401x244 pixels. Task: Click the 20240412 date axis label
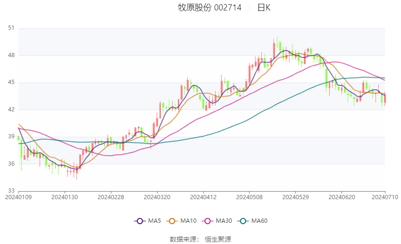[203, 197]
